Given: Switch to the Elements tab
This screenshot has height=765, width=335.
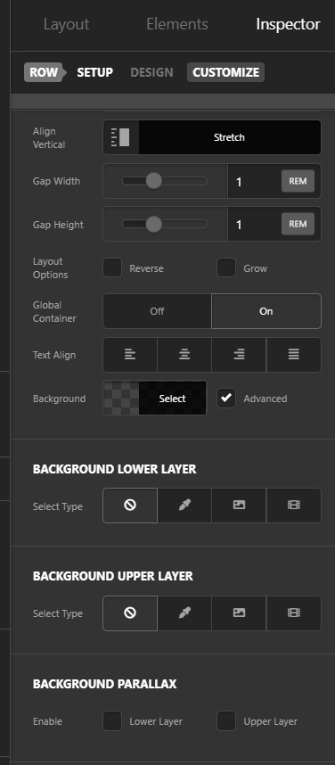Looking at the screenshot, I should [177, 24].
